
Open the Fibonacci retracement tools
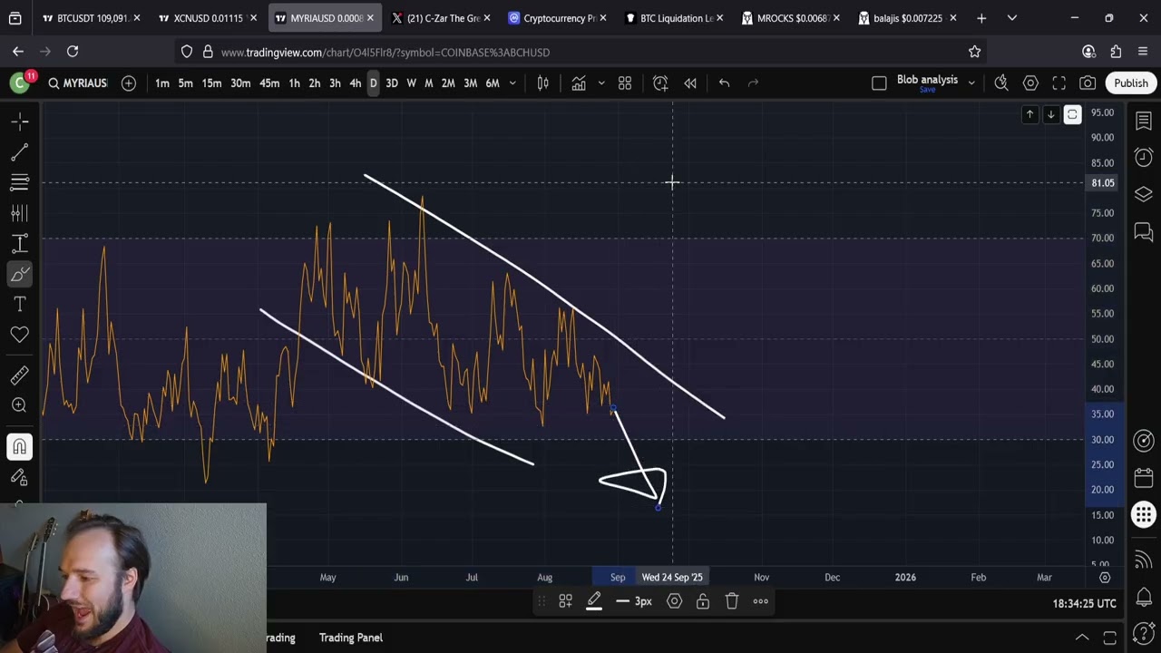[20, 182]
